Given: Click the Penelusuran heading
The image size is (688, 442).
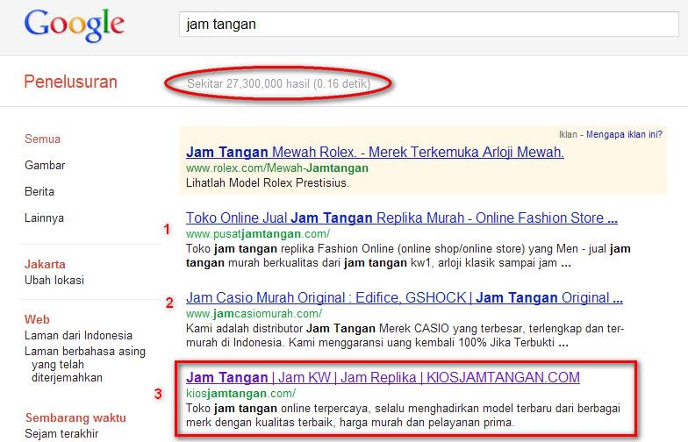Looking at the screenshot, I should [x=70, y=82].
